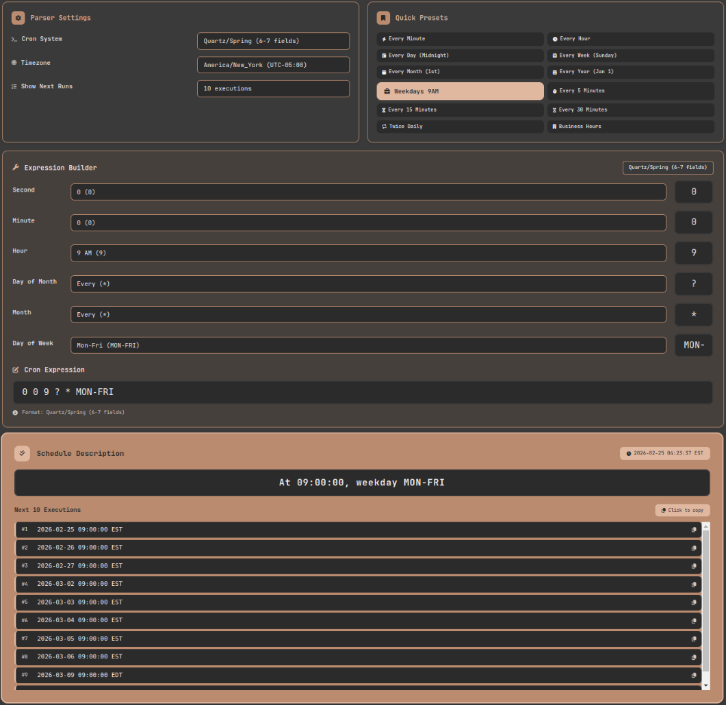This screenshot has width=726, height=705.
Task: Click the Parser Settings gear icon
Action: pos(17,17)
